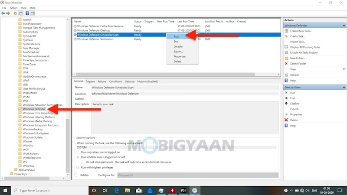Open Task View on the taskbar
347x195 pixels.
coord(105,190)
